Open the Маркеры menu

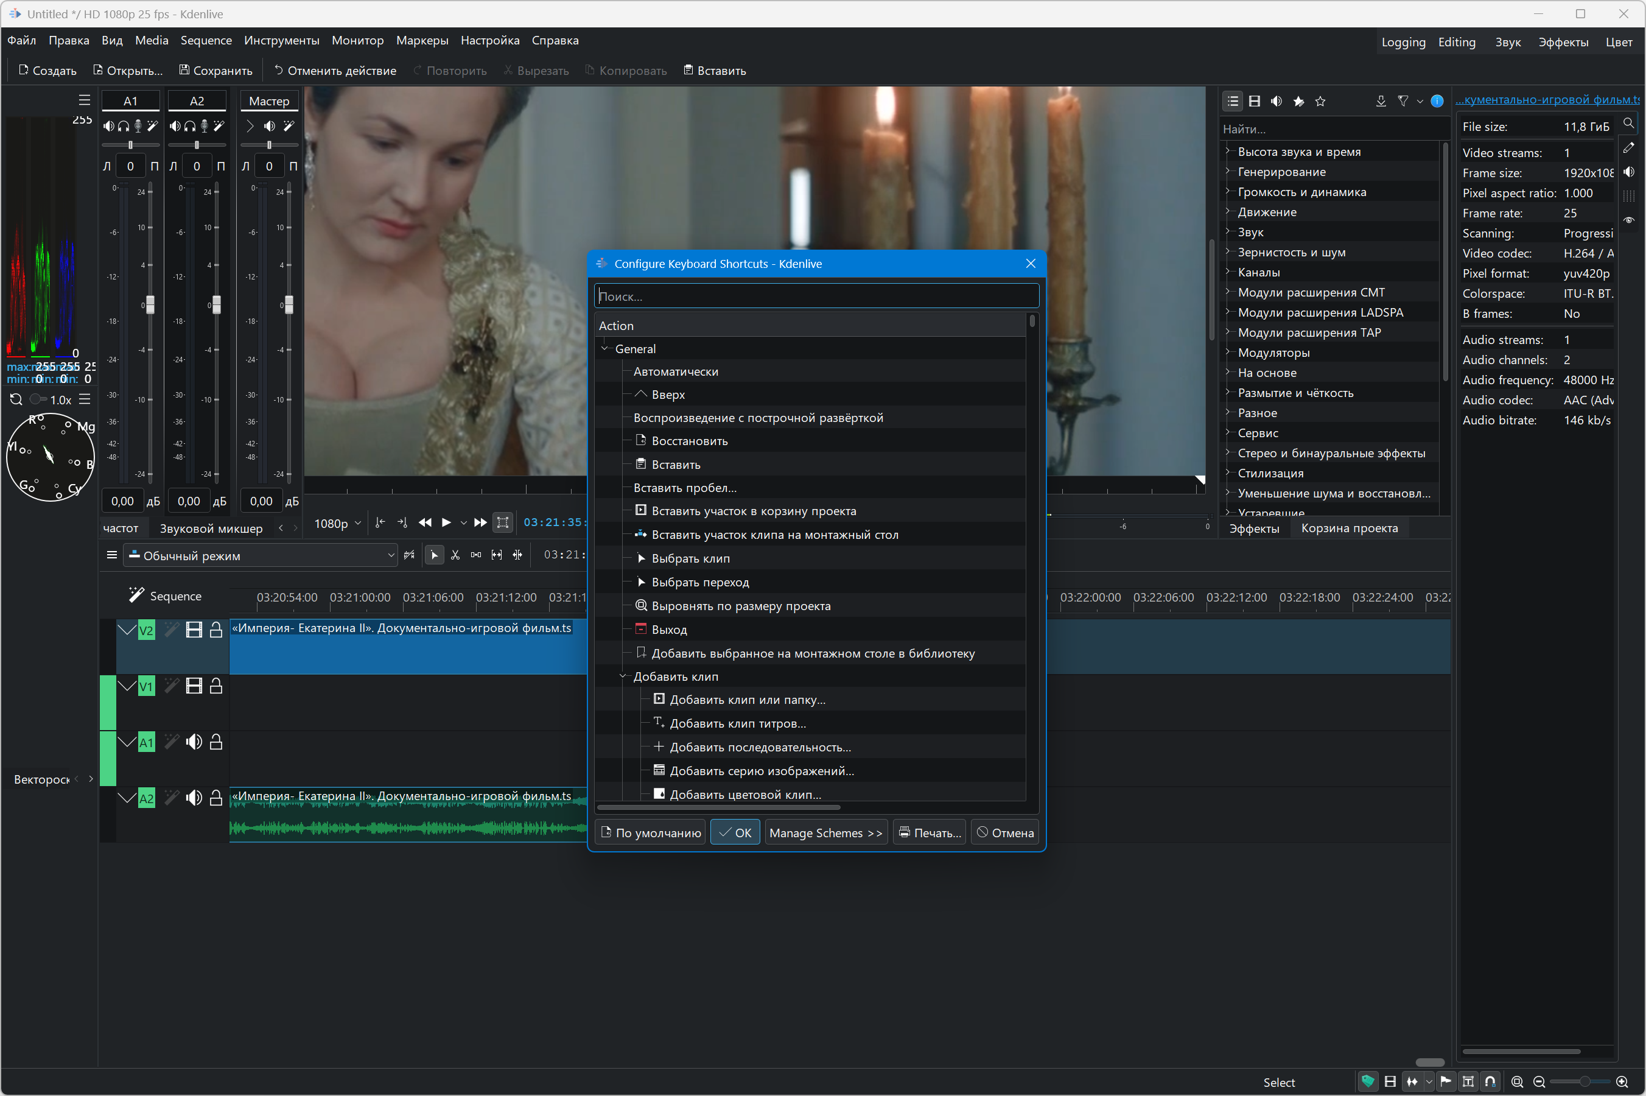pyautogui.click(x=421, y=41)
